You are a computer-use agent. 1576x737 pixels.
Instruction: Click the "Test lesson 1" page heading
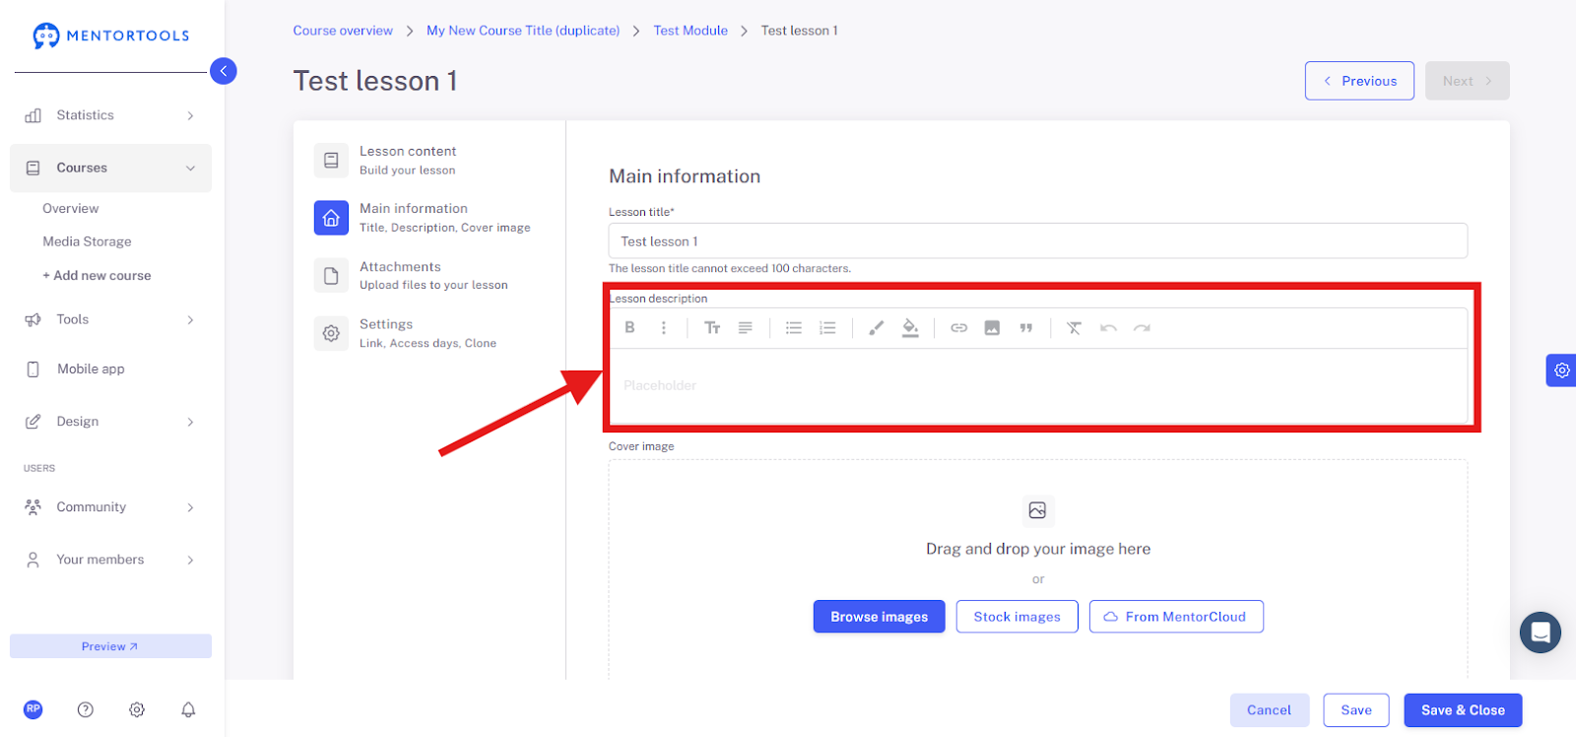coord(375,81)
